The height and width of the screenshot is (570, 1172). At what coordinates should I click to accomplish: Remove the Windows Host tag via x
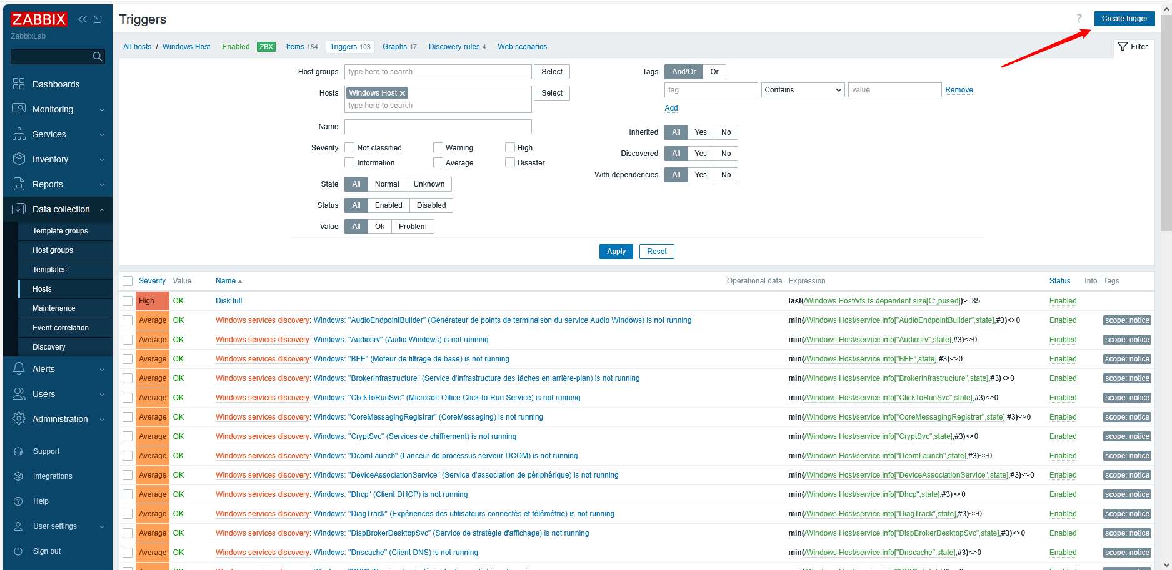tap(403, 93)
